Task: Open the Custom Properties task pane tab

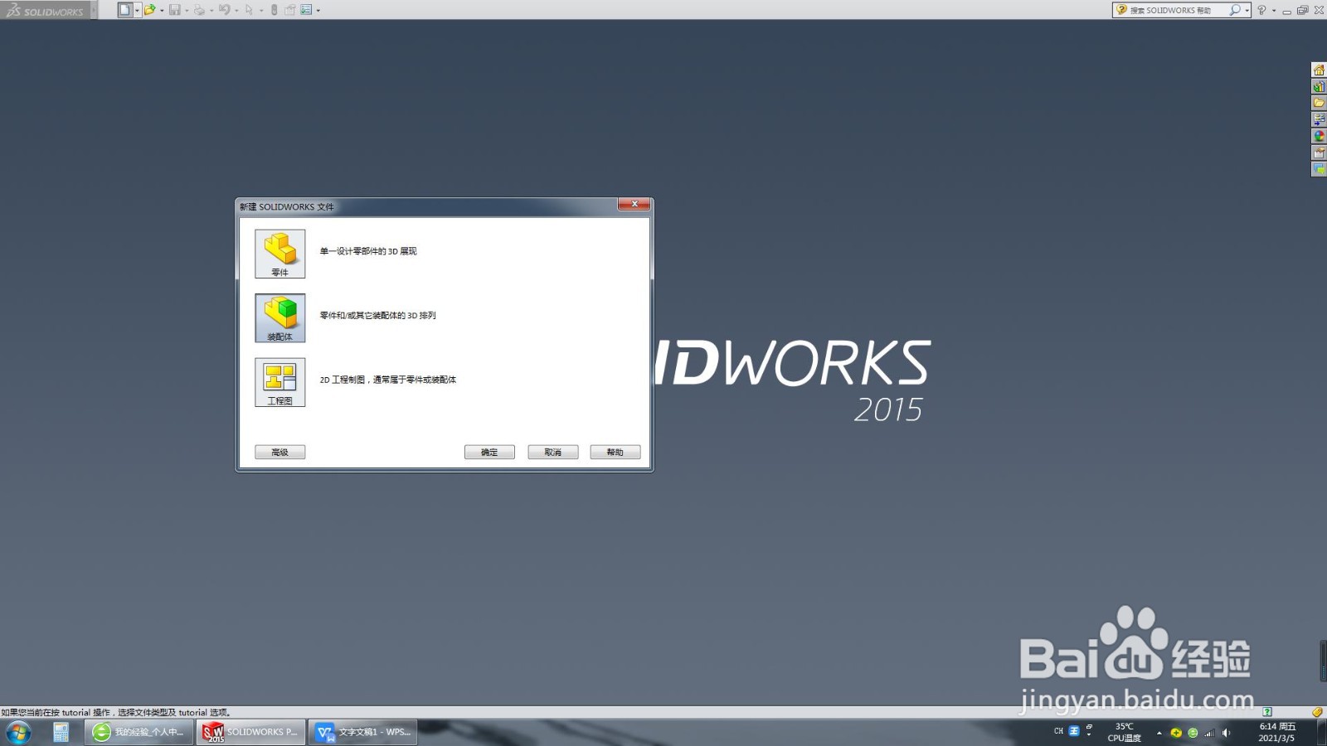Action: (1319, 153)
